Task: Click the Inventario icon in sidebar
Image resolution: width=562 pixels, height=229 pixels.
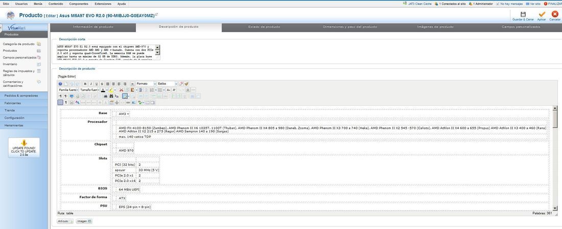Action: pos(39,64)
